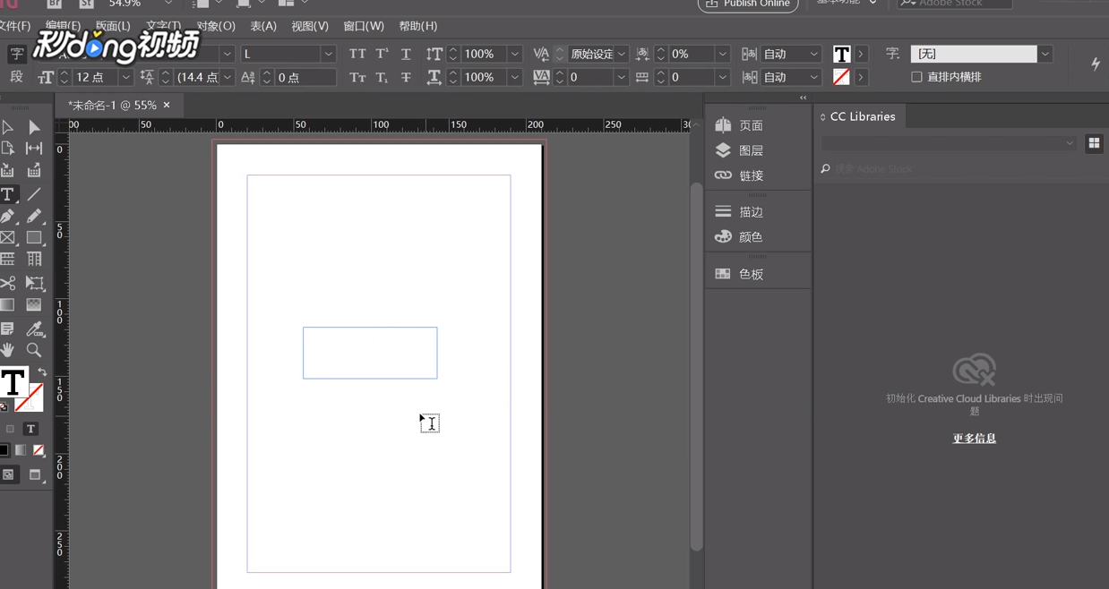Screen dimensions: 1109x589
Task: Select the Direct Selection tool
Action: (34, 127)
